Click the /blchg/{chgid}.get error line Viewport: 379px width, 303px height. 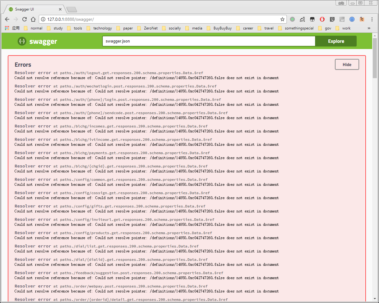pyautogui.click(x=111, y=166)
